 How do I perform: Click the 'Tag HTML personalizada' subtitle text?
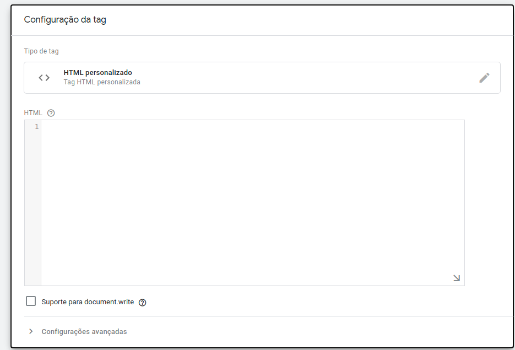click(x=102, y=82)
